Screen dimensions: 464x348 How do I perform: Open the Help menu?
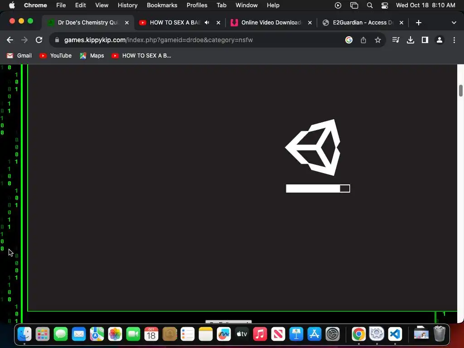tap(273, 5)
